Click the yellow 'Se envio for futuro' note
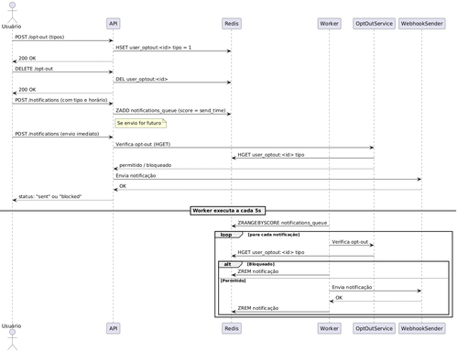Viewport: 458px width, 352px height. [141, 123]
